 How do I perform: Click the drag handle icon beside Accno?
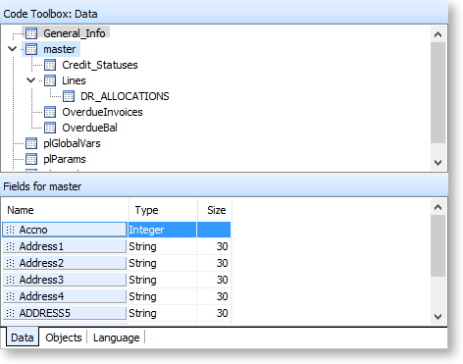click(x=11, y=230)
